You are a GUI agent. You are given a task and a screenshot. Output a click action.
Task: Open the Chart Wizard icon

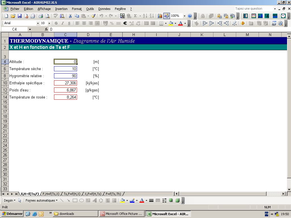click(160, 16)
